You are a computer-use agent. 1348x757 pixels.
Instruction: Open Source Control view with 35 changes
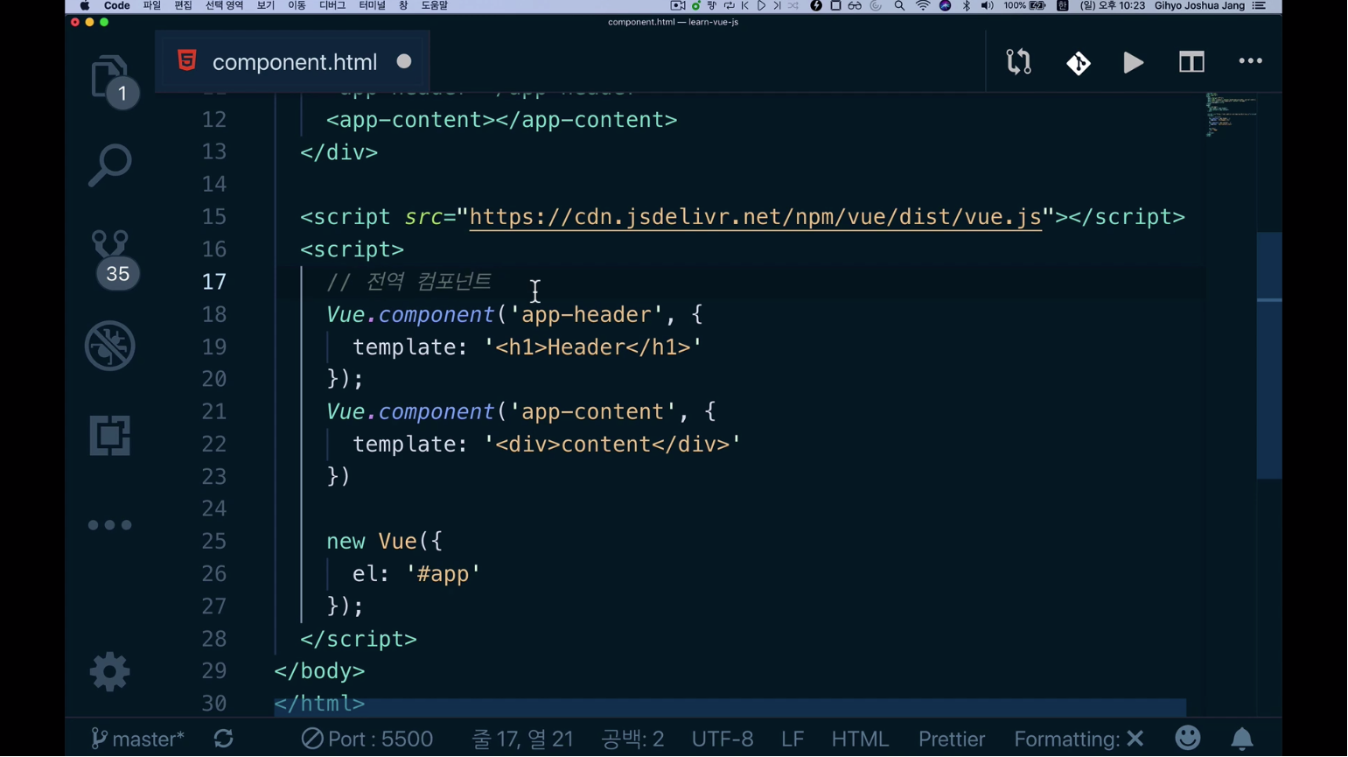click(109, 257)
